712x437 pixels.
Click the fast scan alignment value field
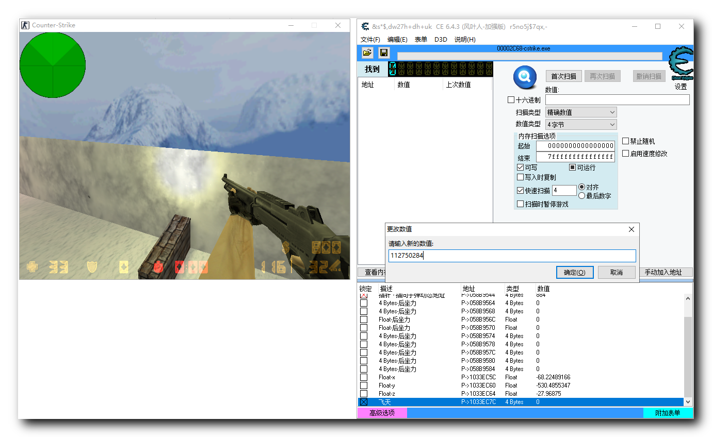pyautogui.click(x=564, y=191)
